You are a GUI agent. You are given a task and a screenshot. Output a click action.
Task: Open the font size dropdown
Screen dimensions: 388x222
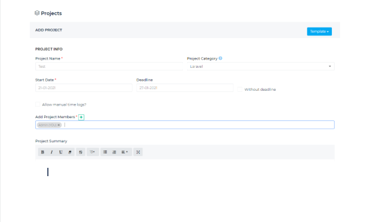92,152
